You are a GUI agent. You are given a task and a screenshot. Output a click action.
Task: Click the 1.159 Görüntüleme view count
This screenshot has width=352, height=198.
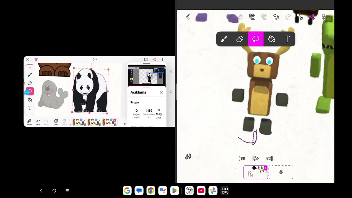(149, 114)
